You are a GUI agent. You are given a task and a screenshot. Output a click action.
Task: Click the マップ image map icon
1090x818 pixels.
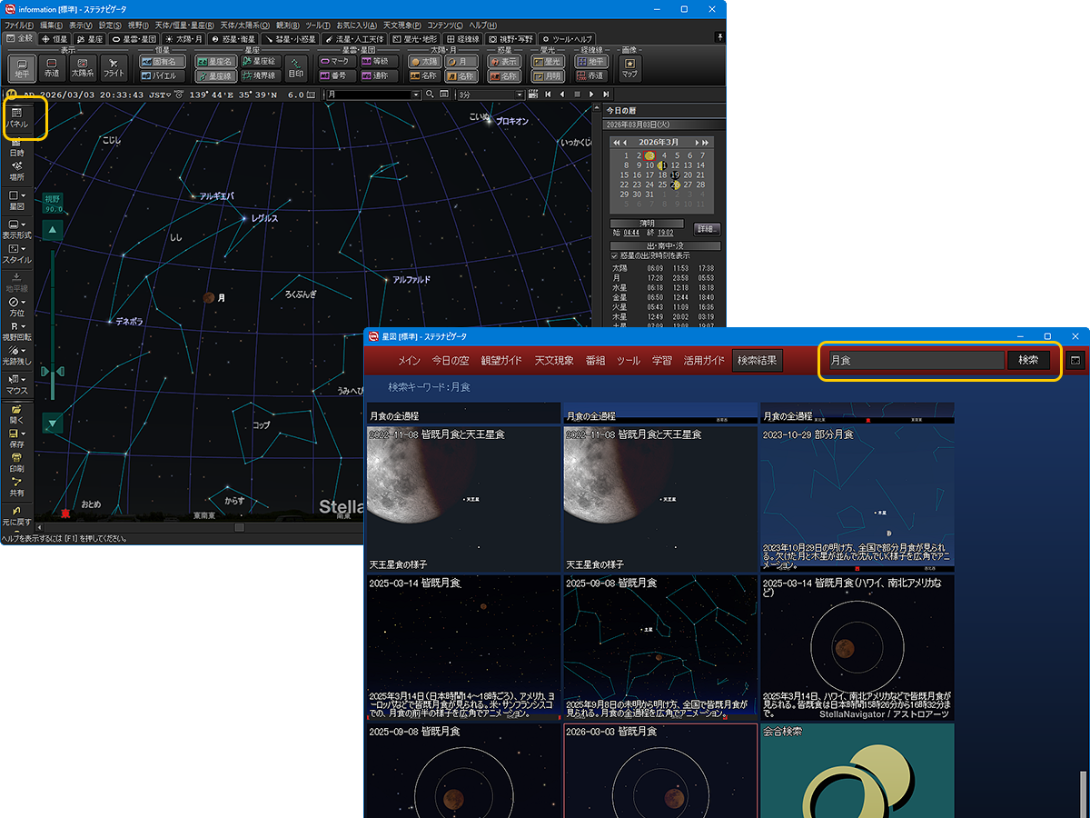pyautogui.click(x=629, y=68)
